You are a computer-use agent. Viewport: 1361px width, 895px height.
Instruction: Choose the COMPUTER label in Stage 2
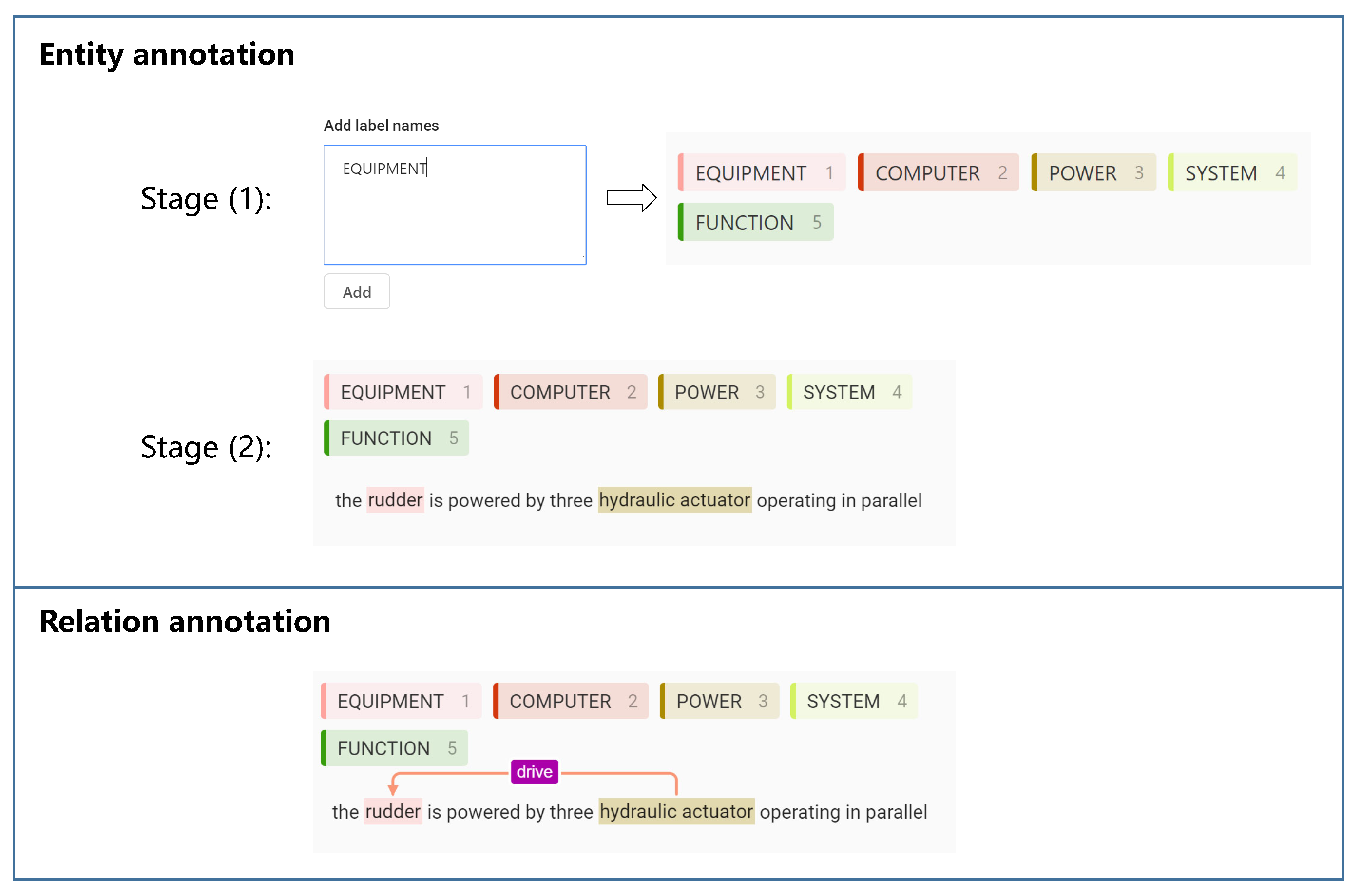click(x=571, y=392)
